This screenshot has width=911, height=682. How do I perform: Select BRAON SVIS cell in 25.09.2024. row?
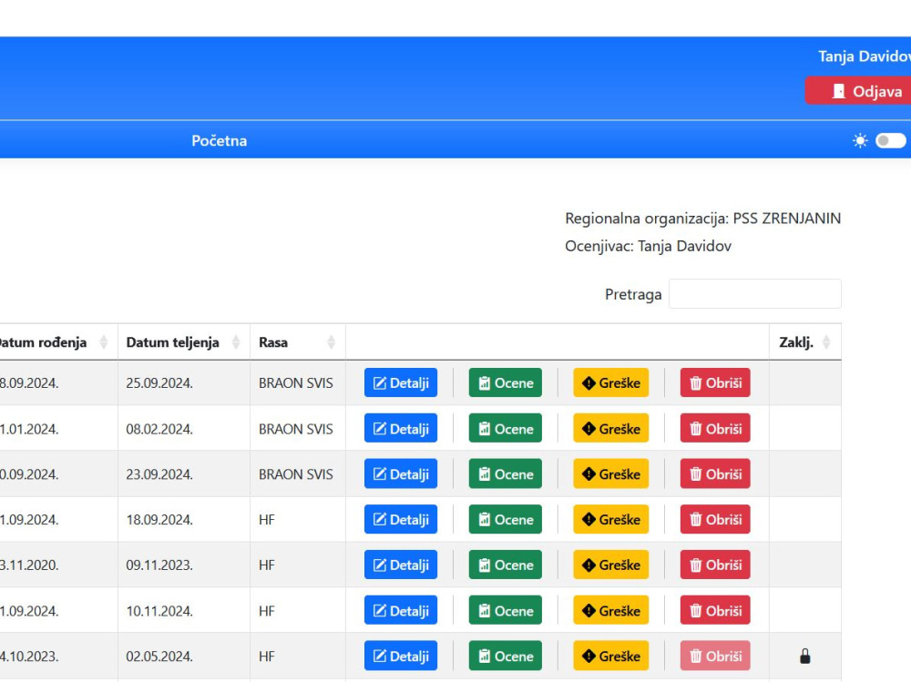pyautogui.click(x=298, y=382)
